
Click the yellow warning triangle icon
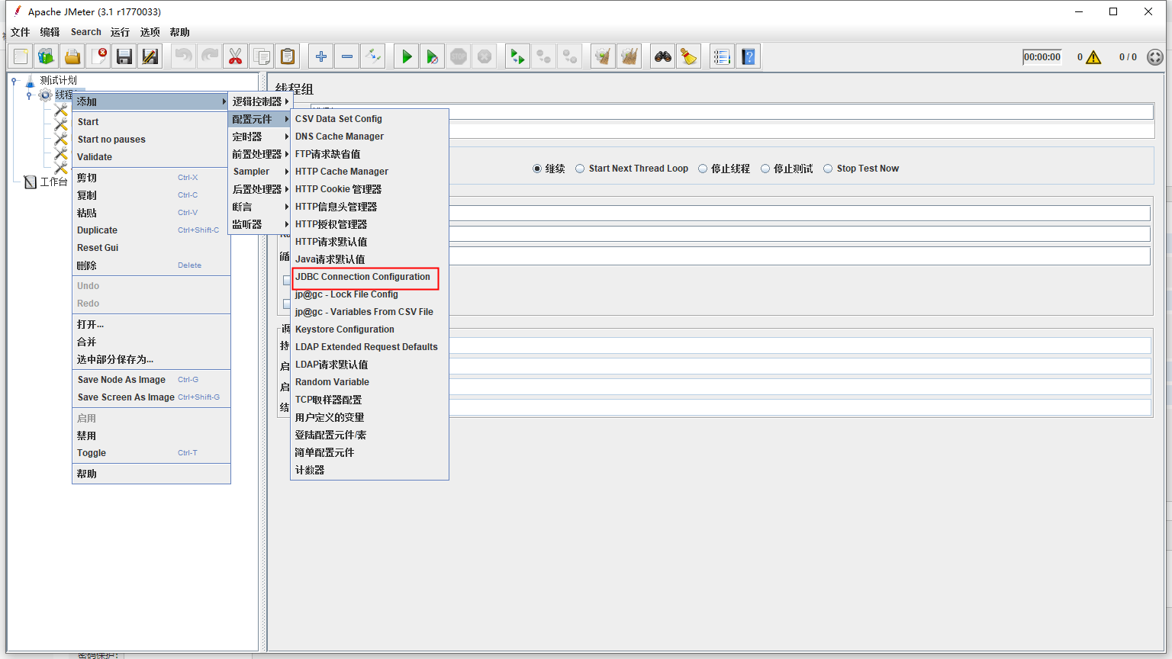coord(1093,57)
